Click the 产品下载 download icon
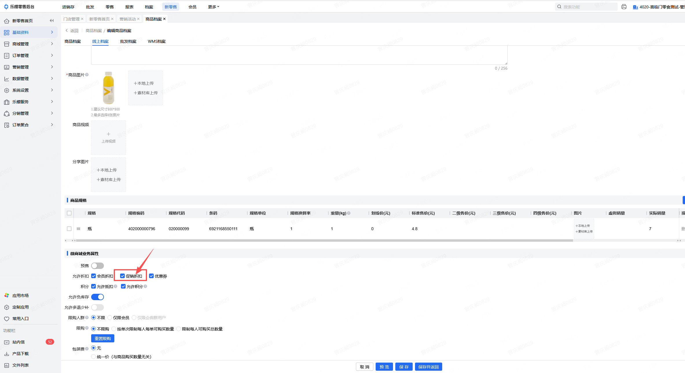Viewport: 685px width, 373px height. [7, 354]
